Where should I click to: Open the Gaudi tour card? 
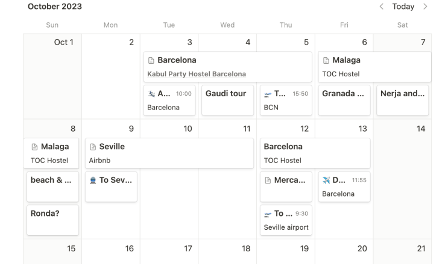[x=227, y=100]
